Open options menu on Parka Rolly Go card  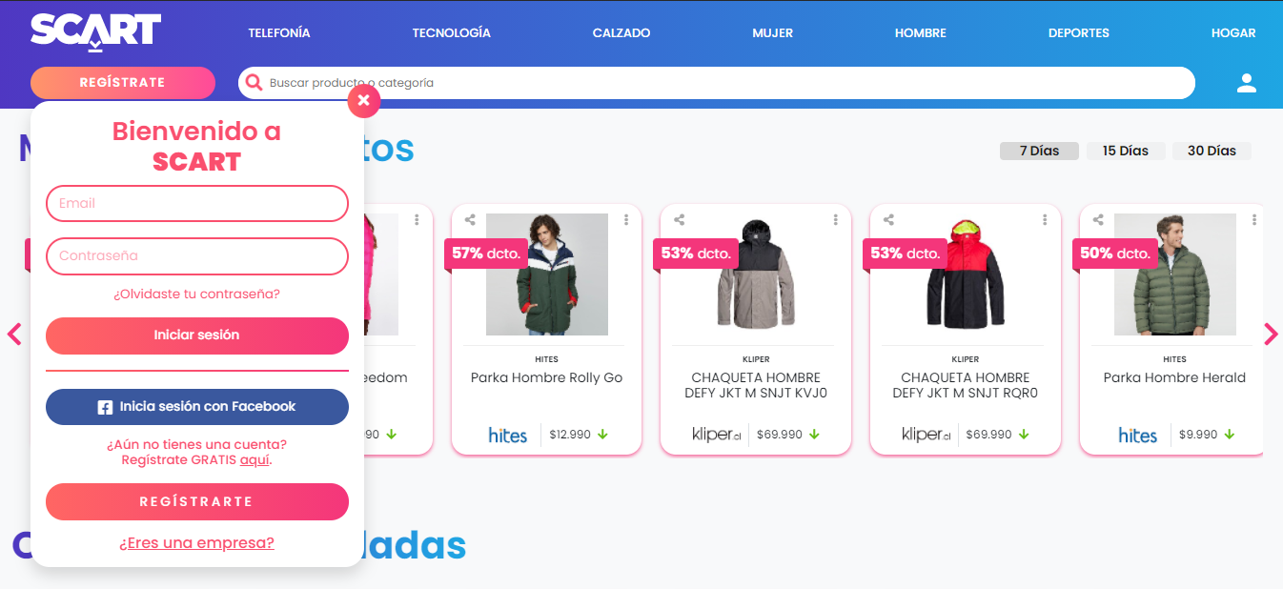coord(626,220)
